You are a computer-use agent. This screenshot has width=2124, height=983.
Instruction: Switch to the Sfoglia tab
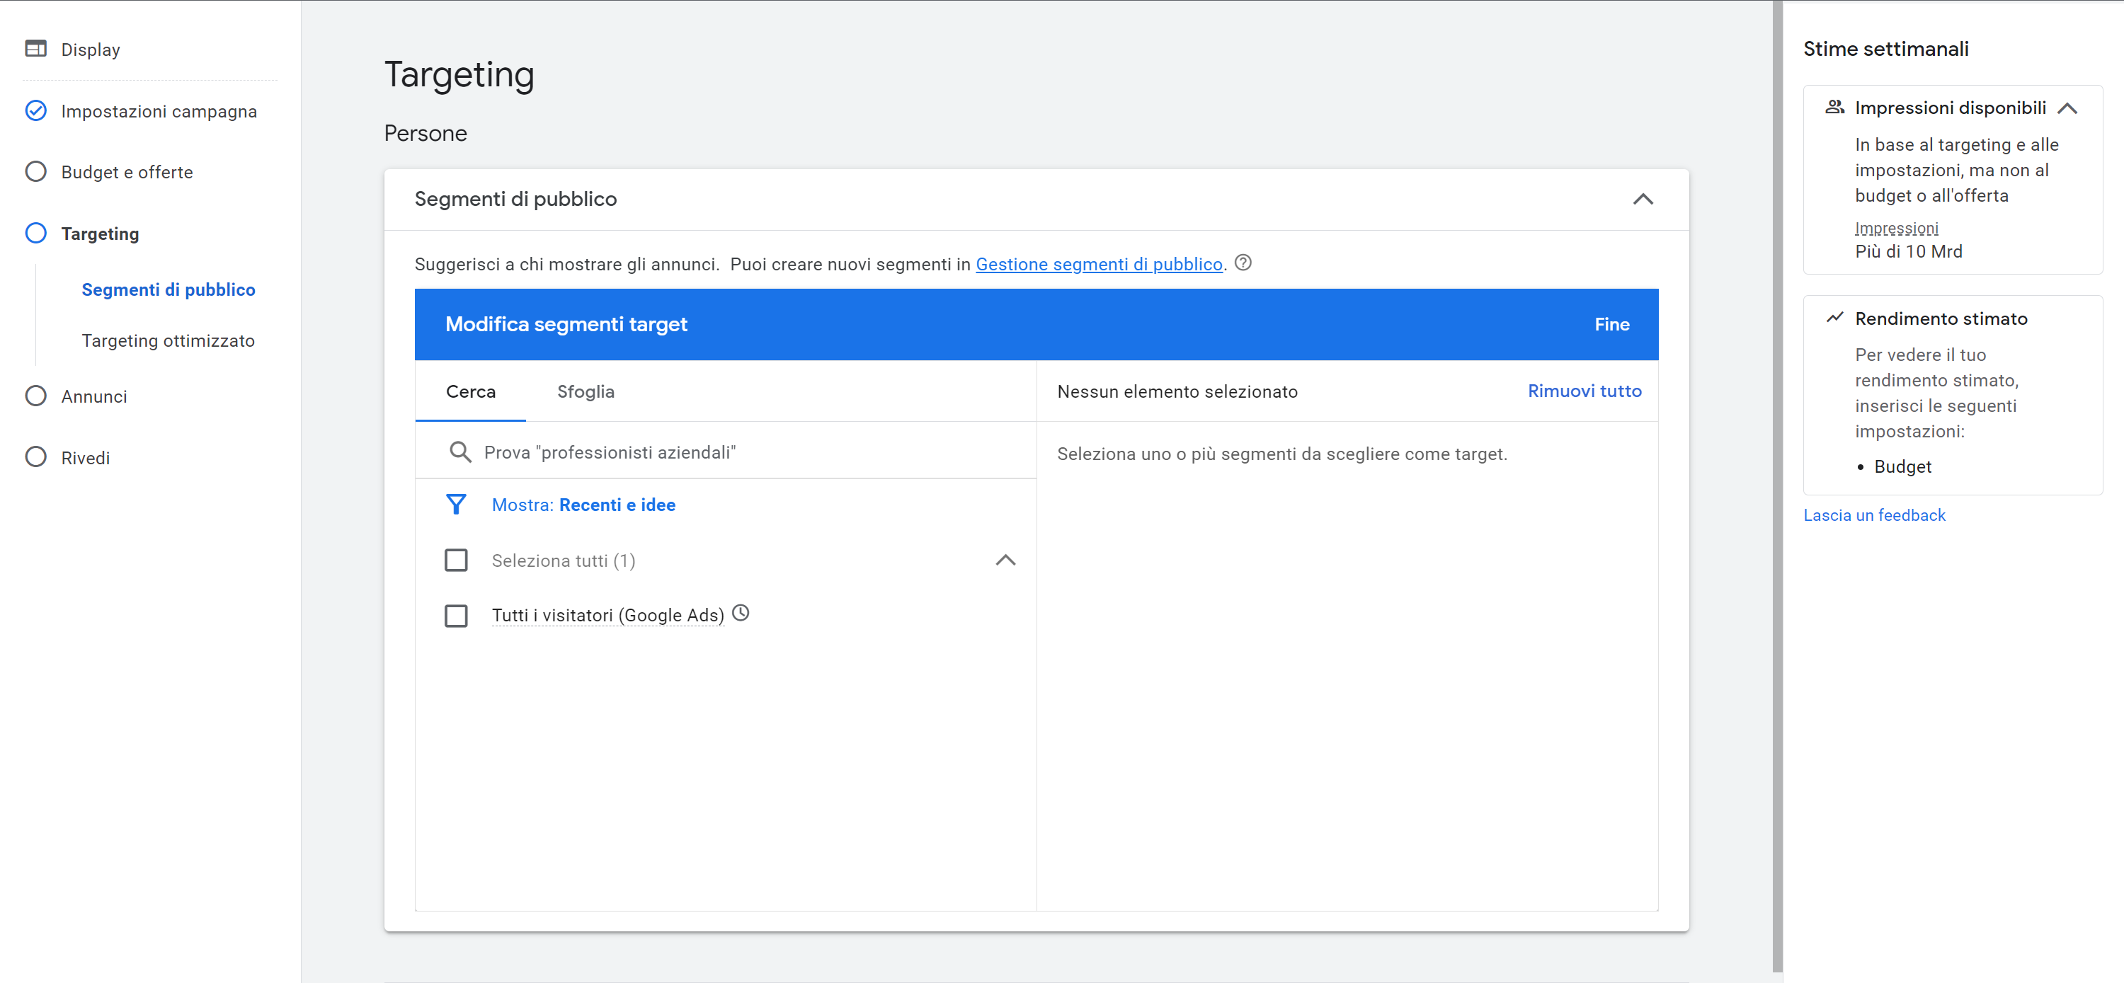coord(586,391)
